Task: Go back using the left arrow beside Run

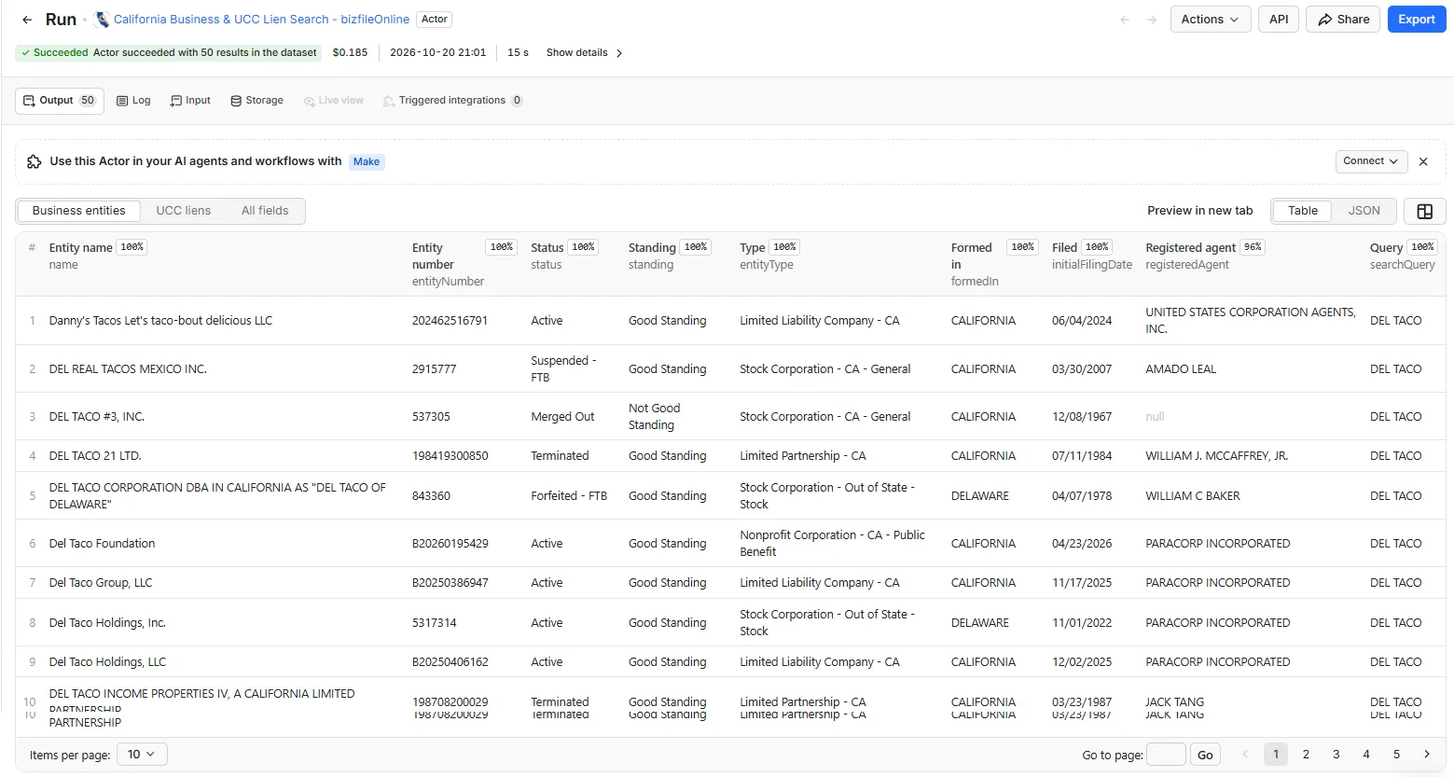Action: click(x=27, y=20)
